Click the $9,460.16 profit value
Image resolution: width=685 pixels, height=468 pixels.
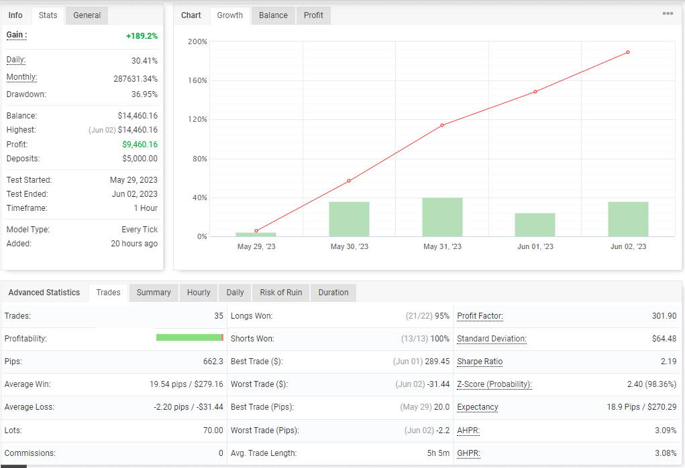[140, 145]
